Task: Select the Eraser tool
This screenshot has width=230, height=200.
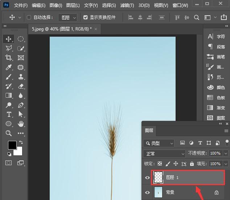Action: [x=21, y=86]
